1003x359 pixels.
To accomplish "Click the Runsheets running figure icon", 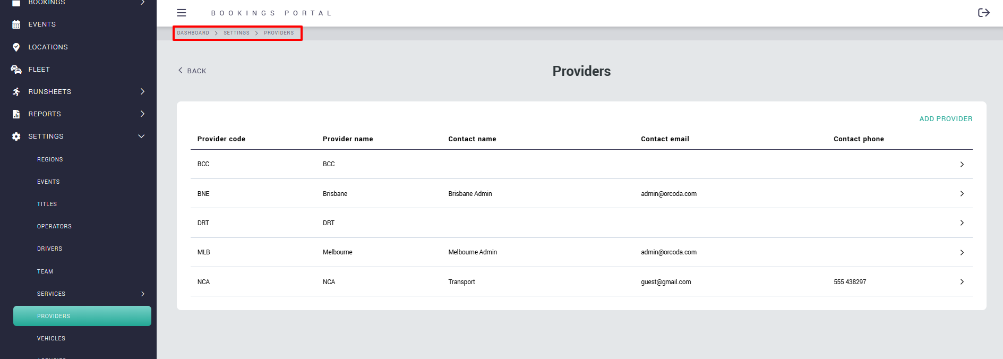I will point(16,92).
